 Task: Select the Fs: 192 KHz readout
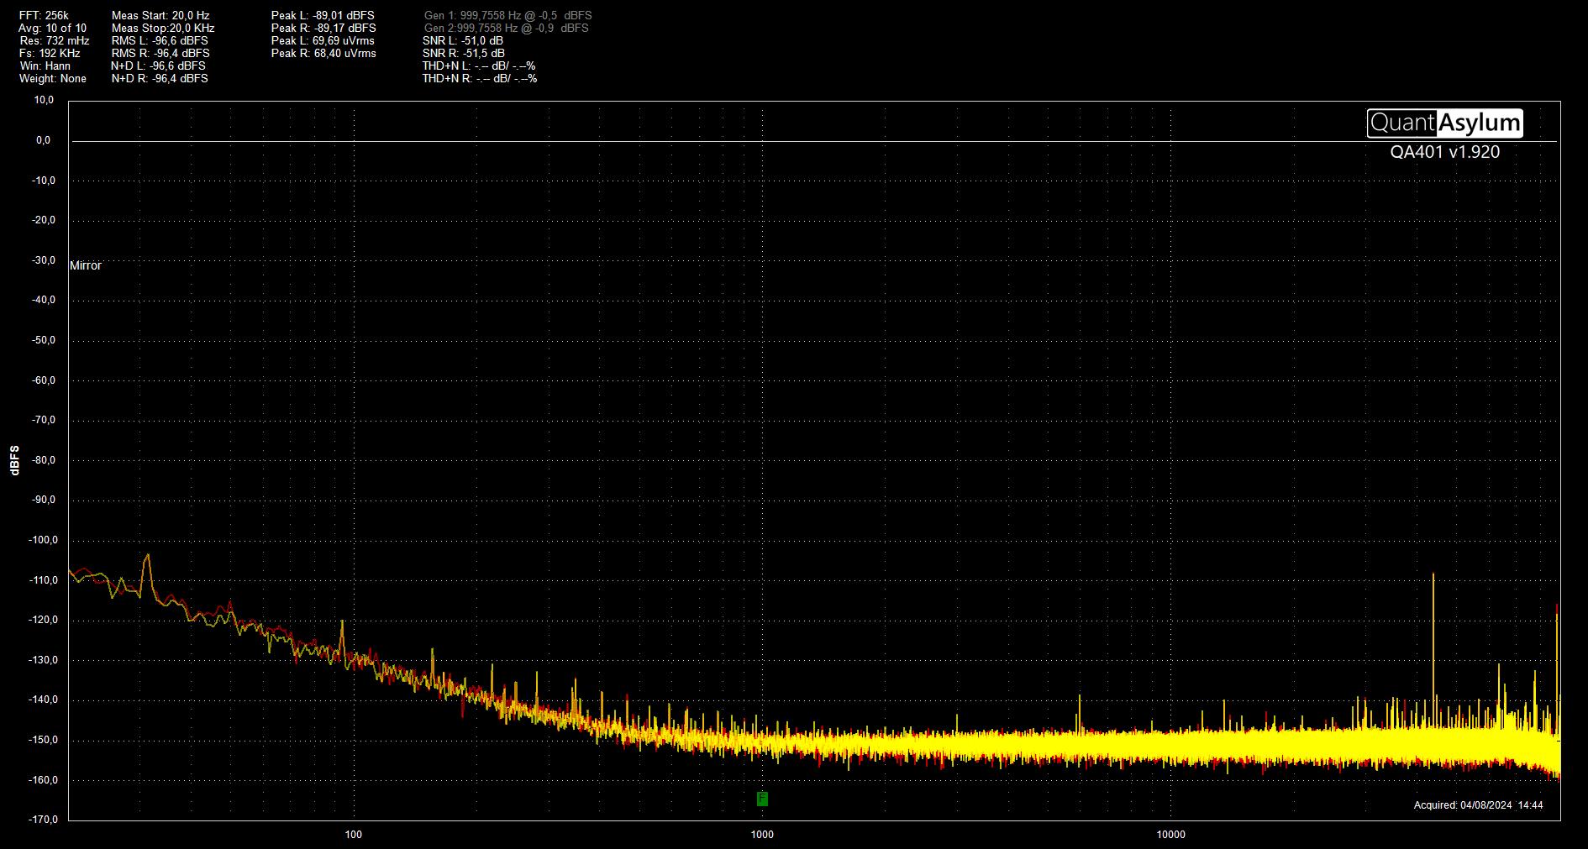[x=50, y=54]
